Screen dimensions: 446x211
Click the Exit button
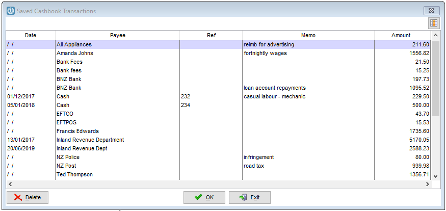click(250, 197)
